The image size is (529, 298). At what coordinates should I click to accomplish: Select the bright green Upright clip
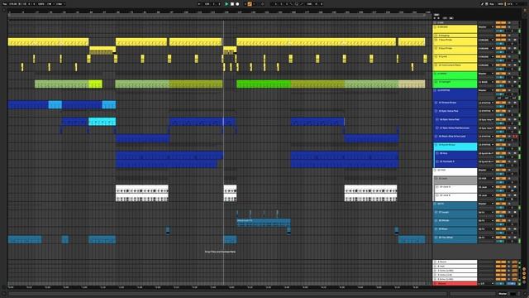[264, 84]
